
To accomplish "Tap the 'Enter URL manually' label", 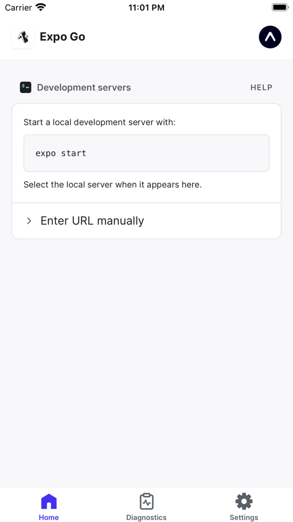I will [92, 221].
